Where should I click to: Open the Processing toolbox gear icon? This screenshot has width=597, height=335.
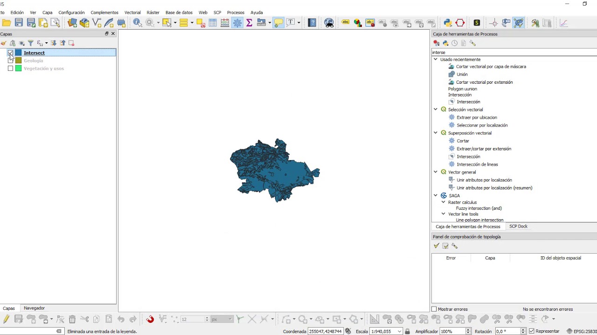coord(237,22)
